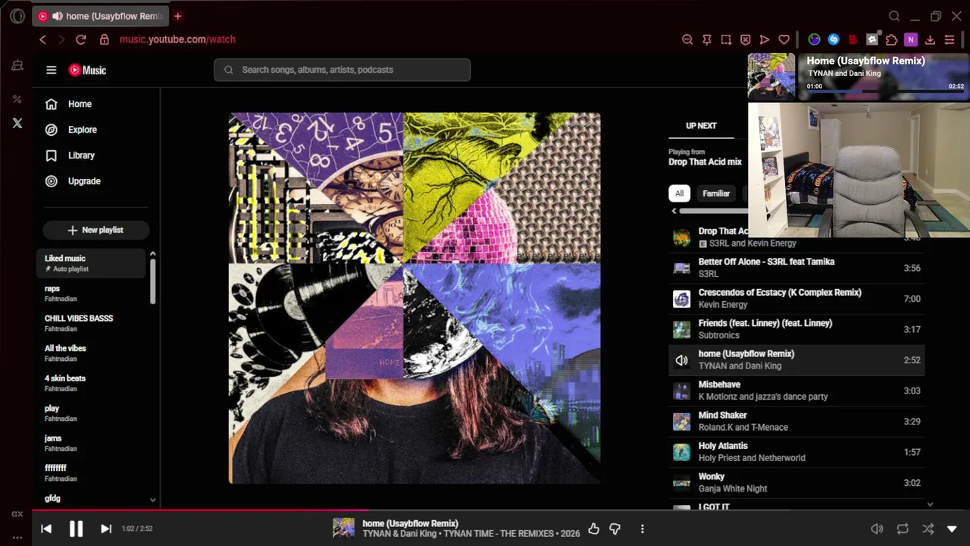Seek in the mini player popup progress bar
Viewport: 970px width, 546px height.
click(885, 93)
